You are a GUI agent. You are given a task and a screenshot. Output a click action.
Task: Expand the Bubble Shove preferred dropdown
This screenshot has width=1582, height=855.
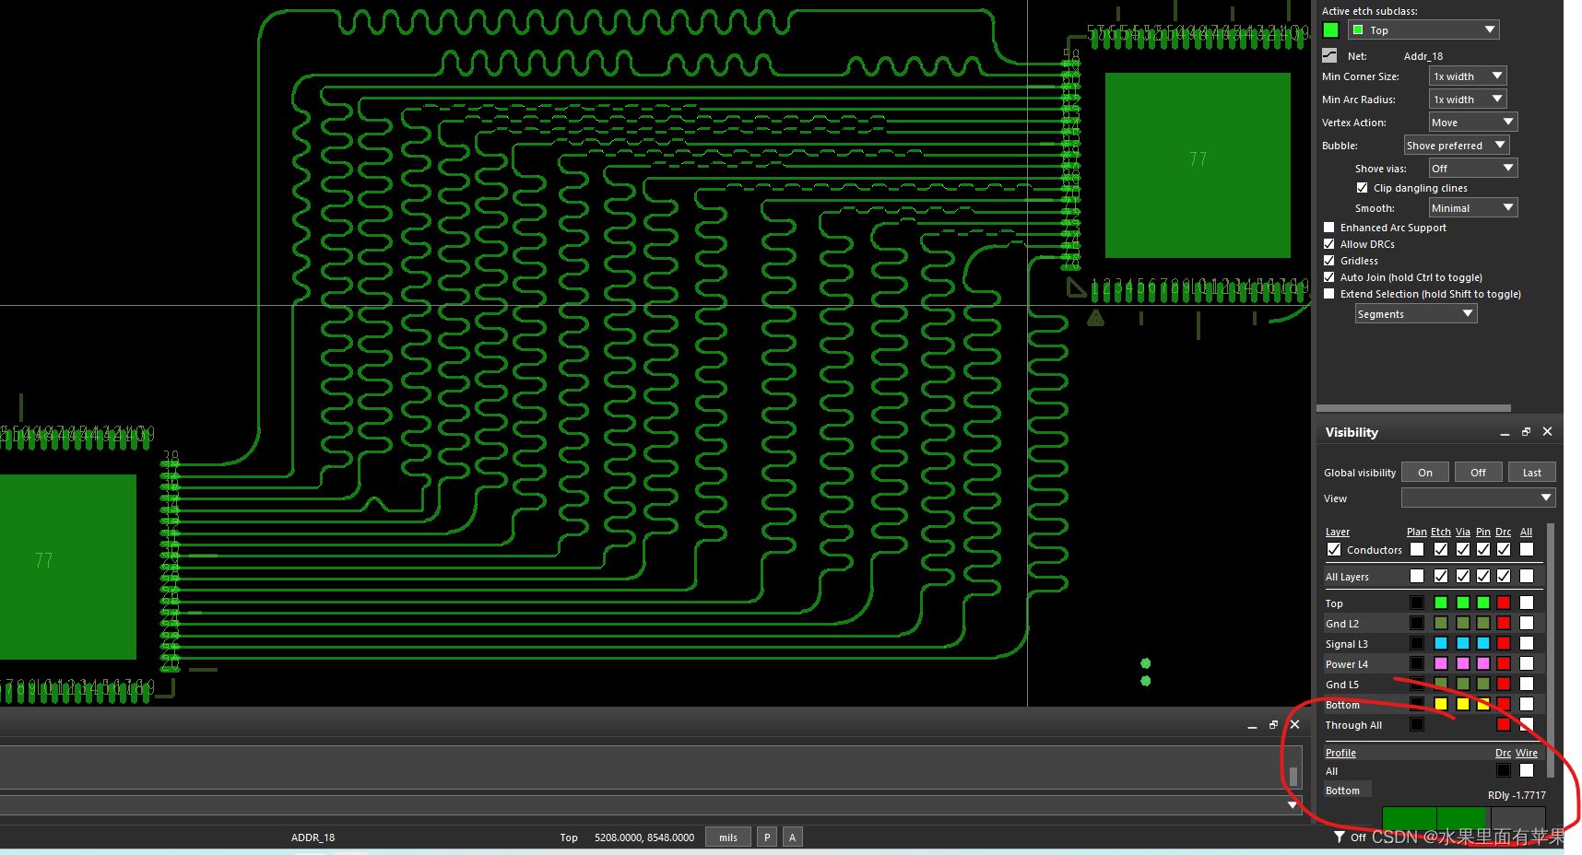1456,146
